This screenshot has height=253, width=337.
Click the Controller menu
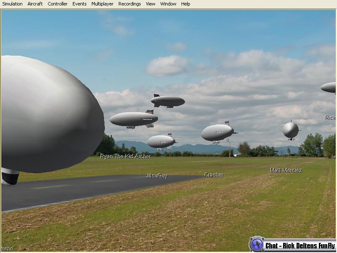[x=57, y=4]
